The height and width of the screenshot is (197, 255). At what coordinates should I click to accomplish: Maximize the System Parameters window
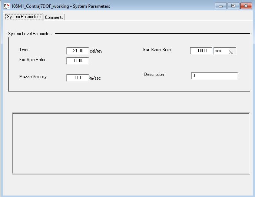(x=233, y=6)
